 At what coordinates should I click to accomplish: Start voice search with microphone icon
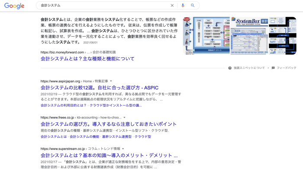pyautogui.click(x=183, y=5)
